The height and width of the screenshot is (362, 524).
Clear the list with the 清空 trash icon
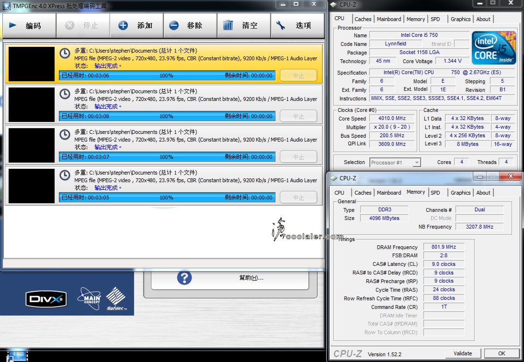(228, 25)
